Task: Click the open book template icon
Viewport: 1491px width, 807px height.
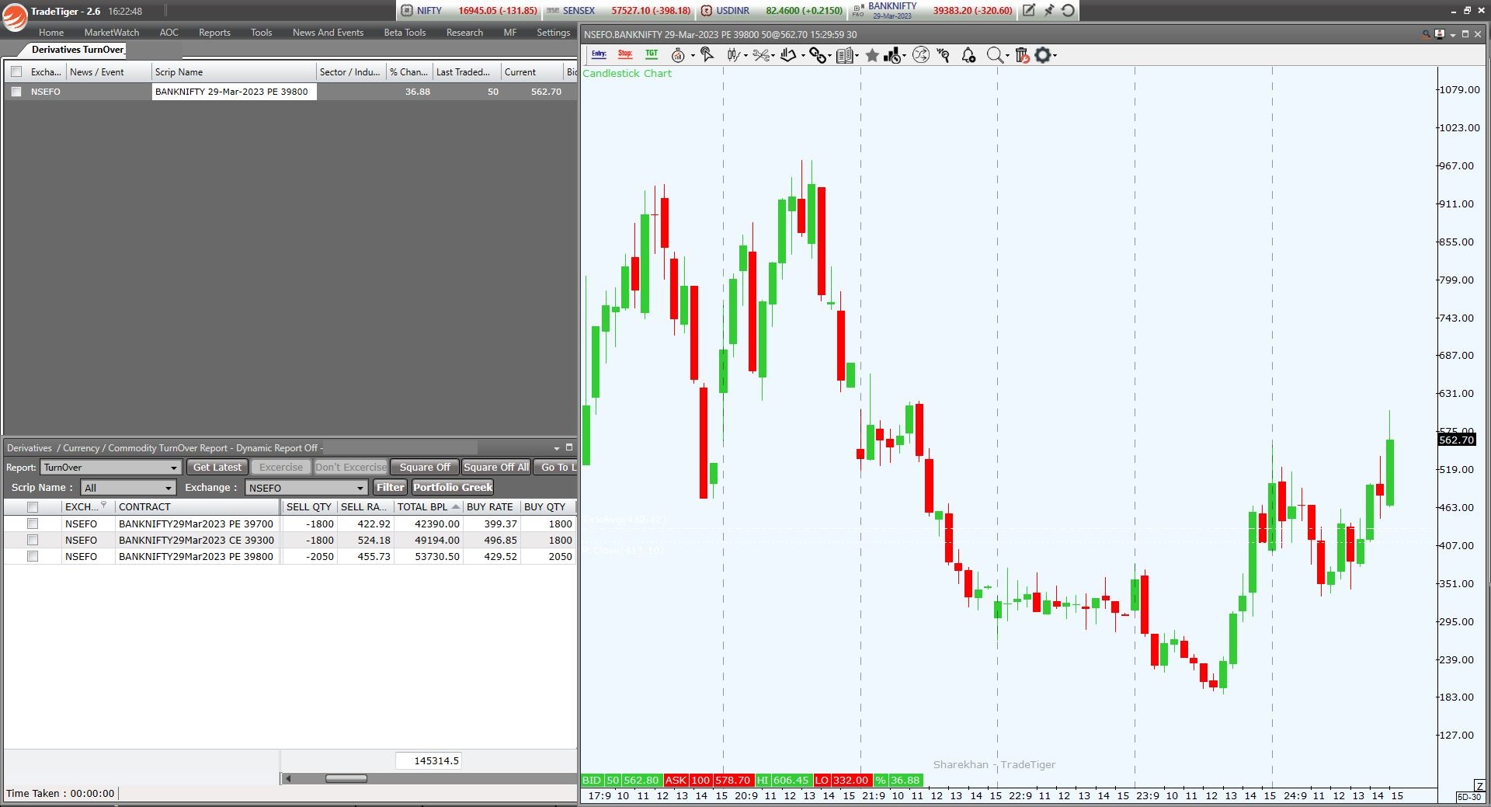Action: coord(844,55)
